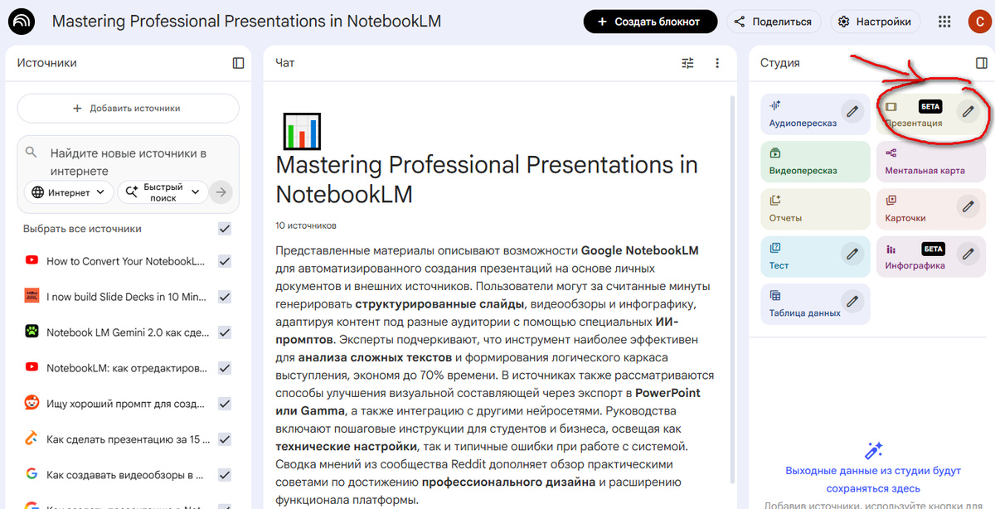Generate Ментальная карта in Студия
This screenshot has height=509, width=995.
pos(931,162)
